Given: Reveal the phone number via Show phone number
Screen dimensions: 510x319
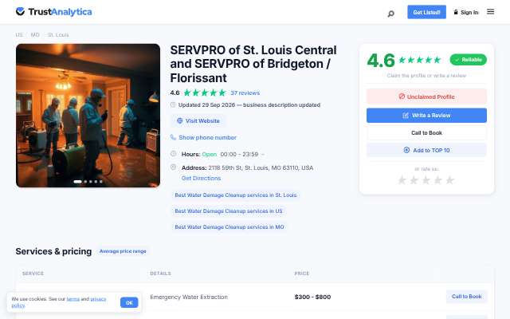Looking at the screenshot, I should point(207,137).
